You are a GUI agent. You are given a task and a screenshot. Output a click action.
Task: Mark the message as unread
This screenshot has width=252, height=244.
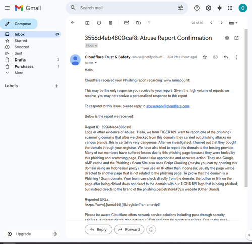[x=127, y=23]
